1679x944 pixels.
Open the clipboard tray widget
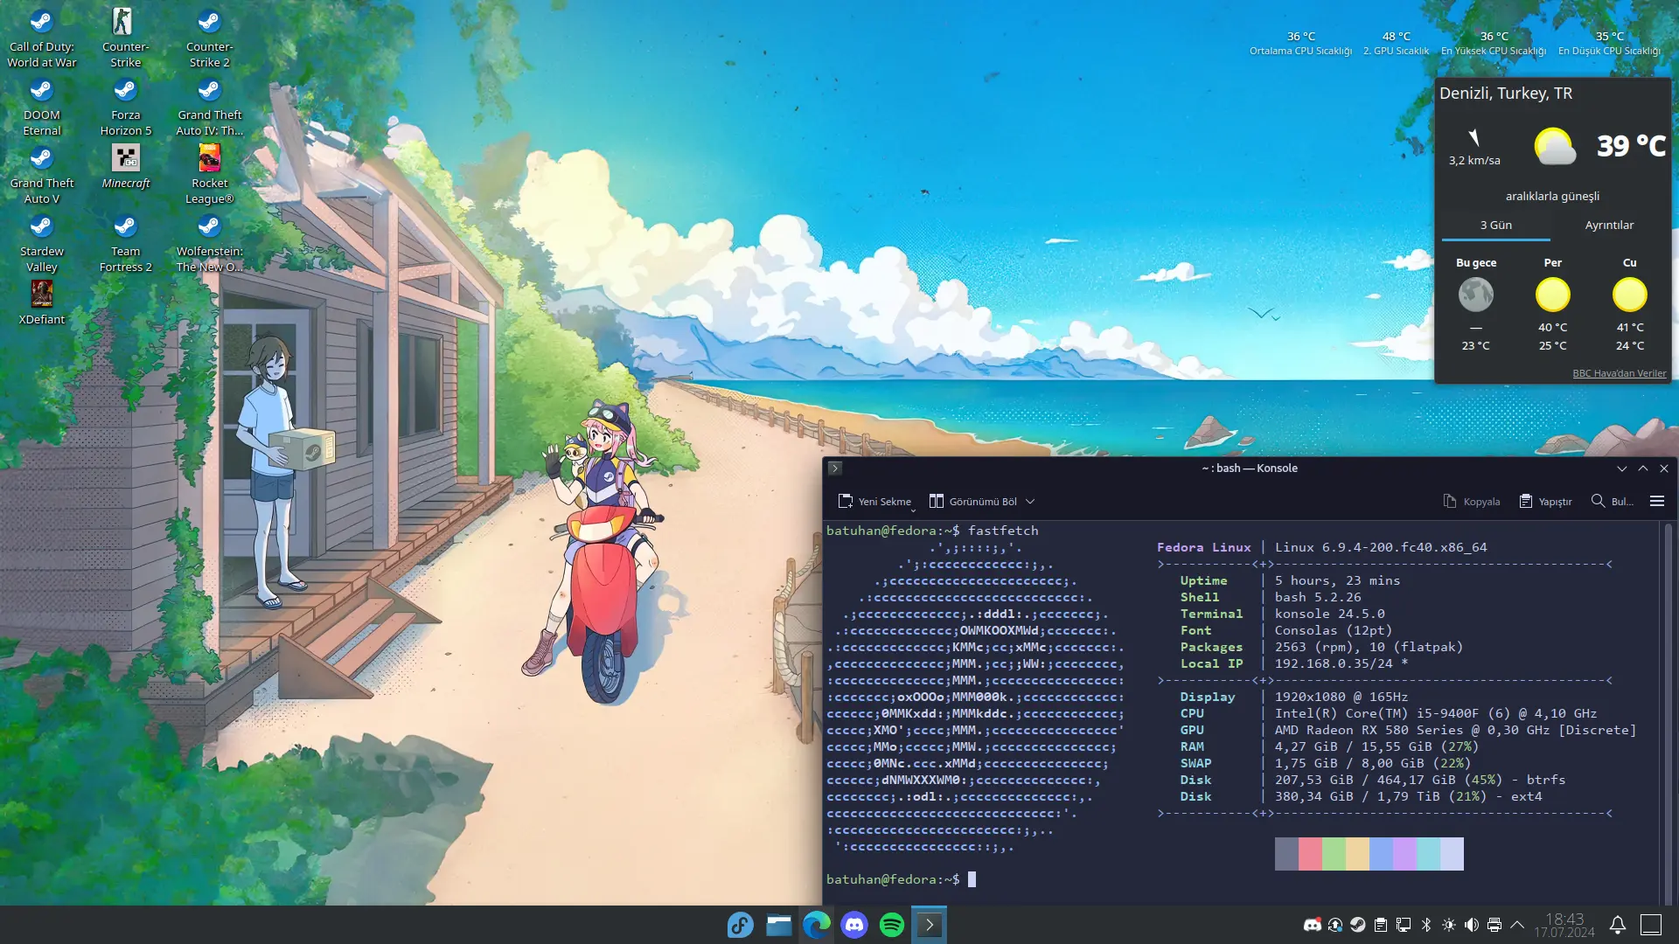(1381, 925)
